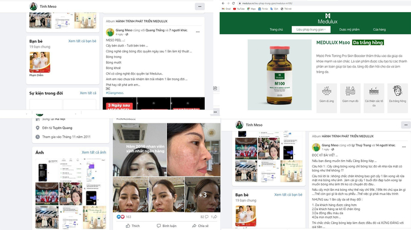
Task: Open the Tin tức bookmark
Action: coord(263,9)
